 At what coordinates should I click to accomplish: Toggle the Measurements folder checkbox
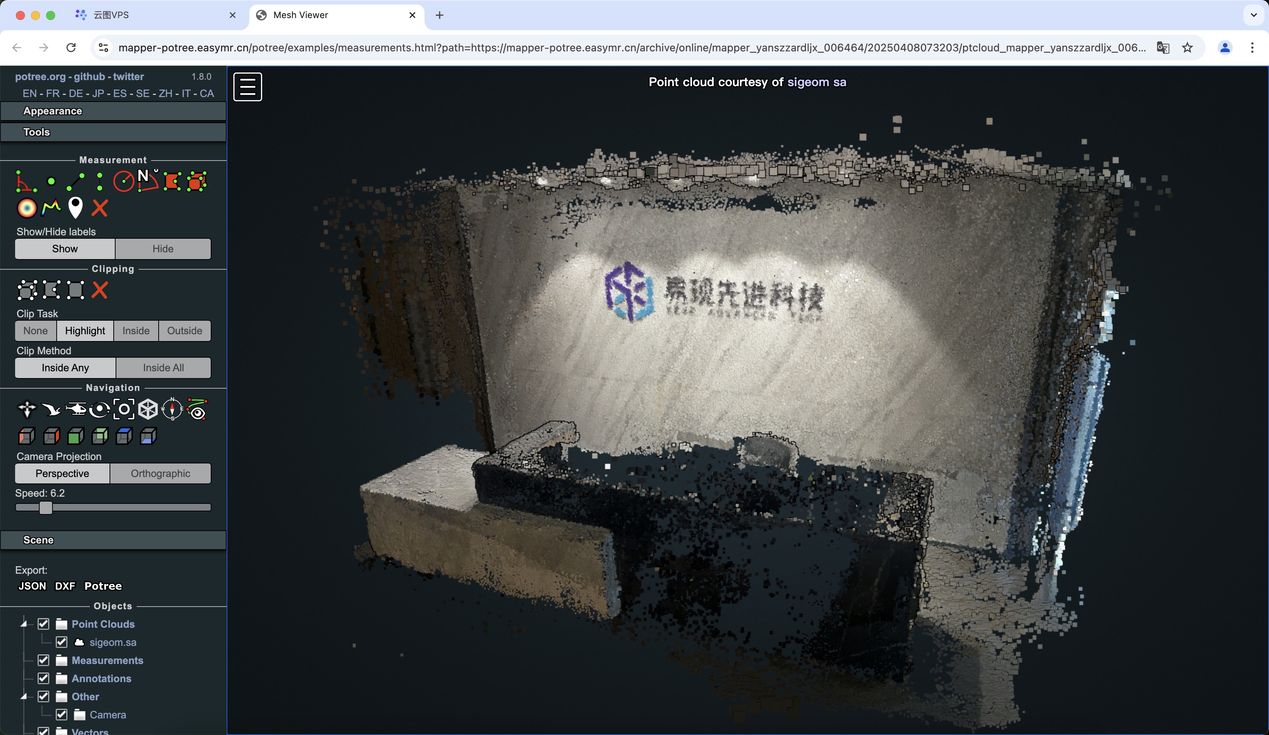click(43, 660)
